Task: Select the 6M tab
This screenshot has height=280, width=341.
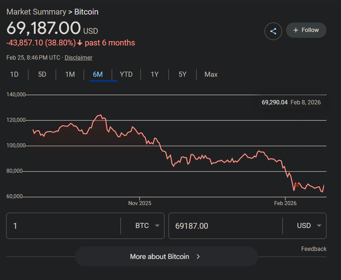Action: [x=98, y=75]
